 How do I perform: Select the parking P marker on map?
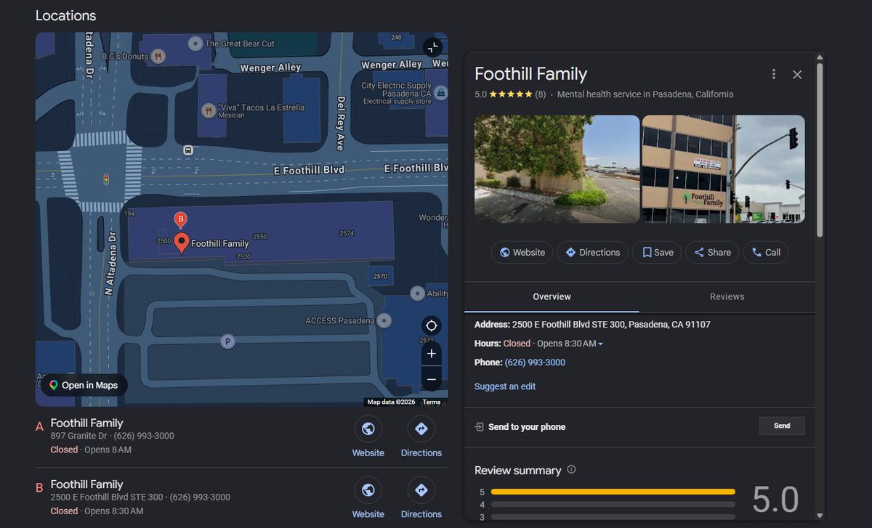click(227, 341)
